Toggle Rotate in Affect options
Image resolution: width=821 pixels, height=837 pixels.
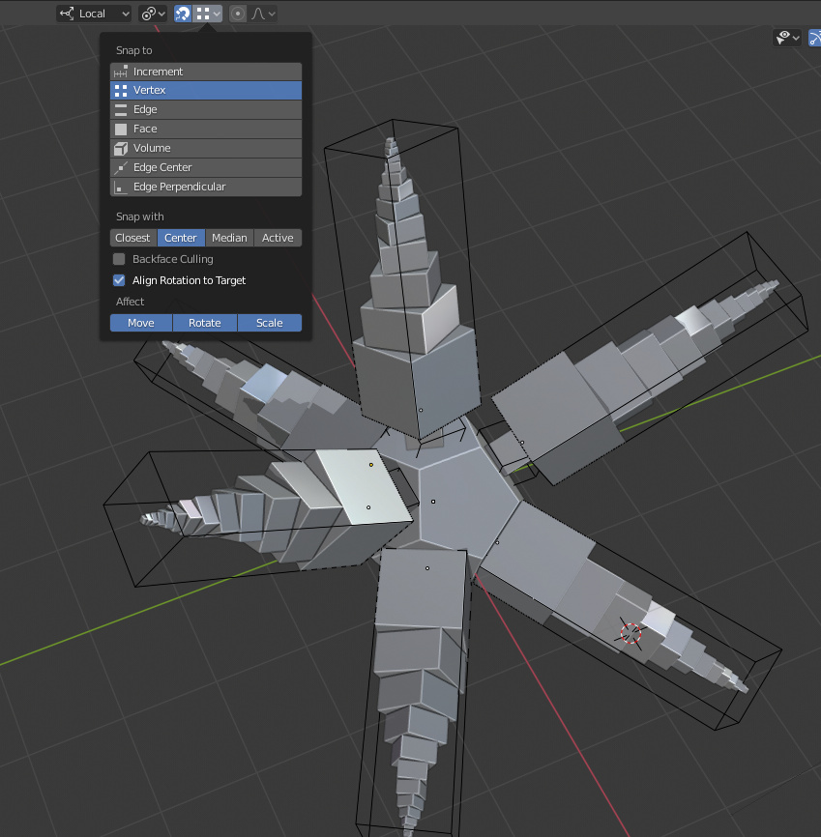pyautogui.click(x=205, y=323)
